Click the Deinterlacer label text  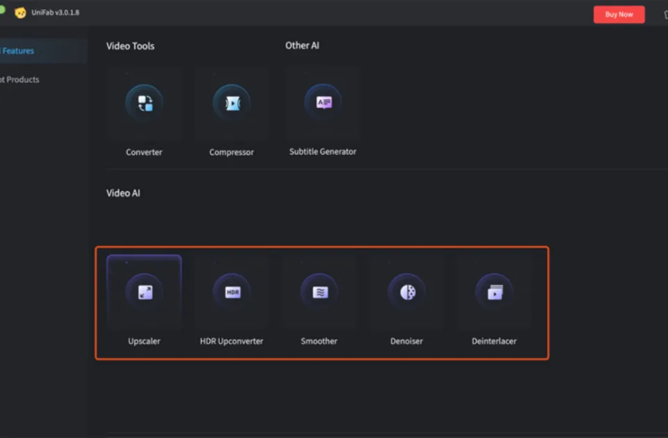494,341
